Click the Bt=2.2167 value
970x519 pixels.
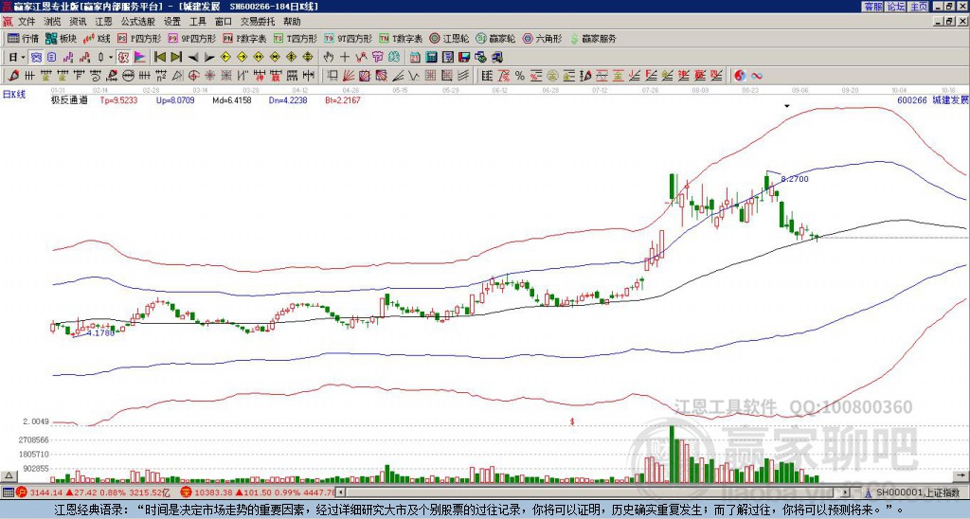(343, 99)
